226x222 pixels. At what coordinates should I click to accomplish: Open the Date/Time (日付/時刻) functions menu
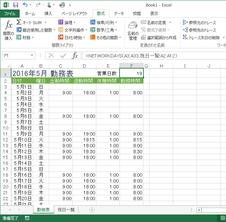72,38
